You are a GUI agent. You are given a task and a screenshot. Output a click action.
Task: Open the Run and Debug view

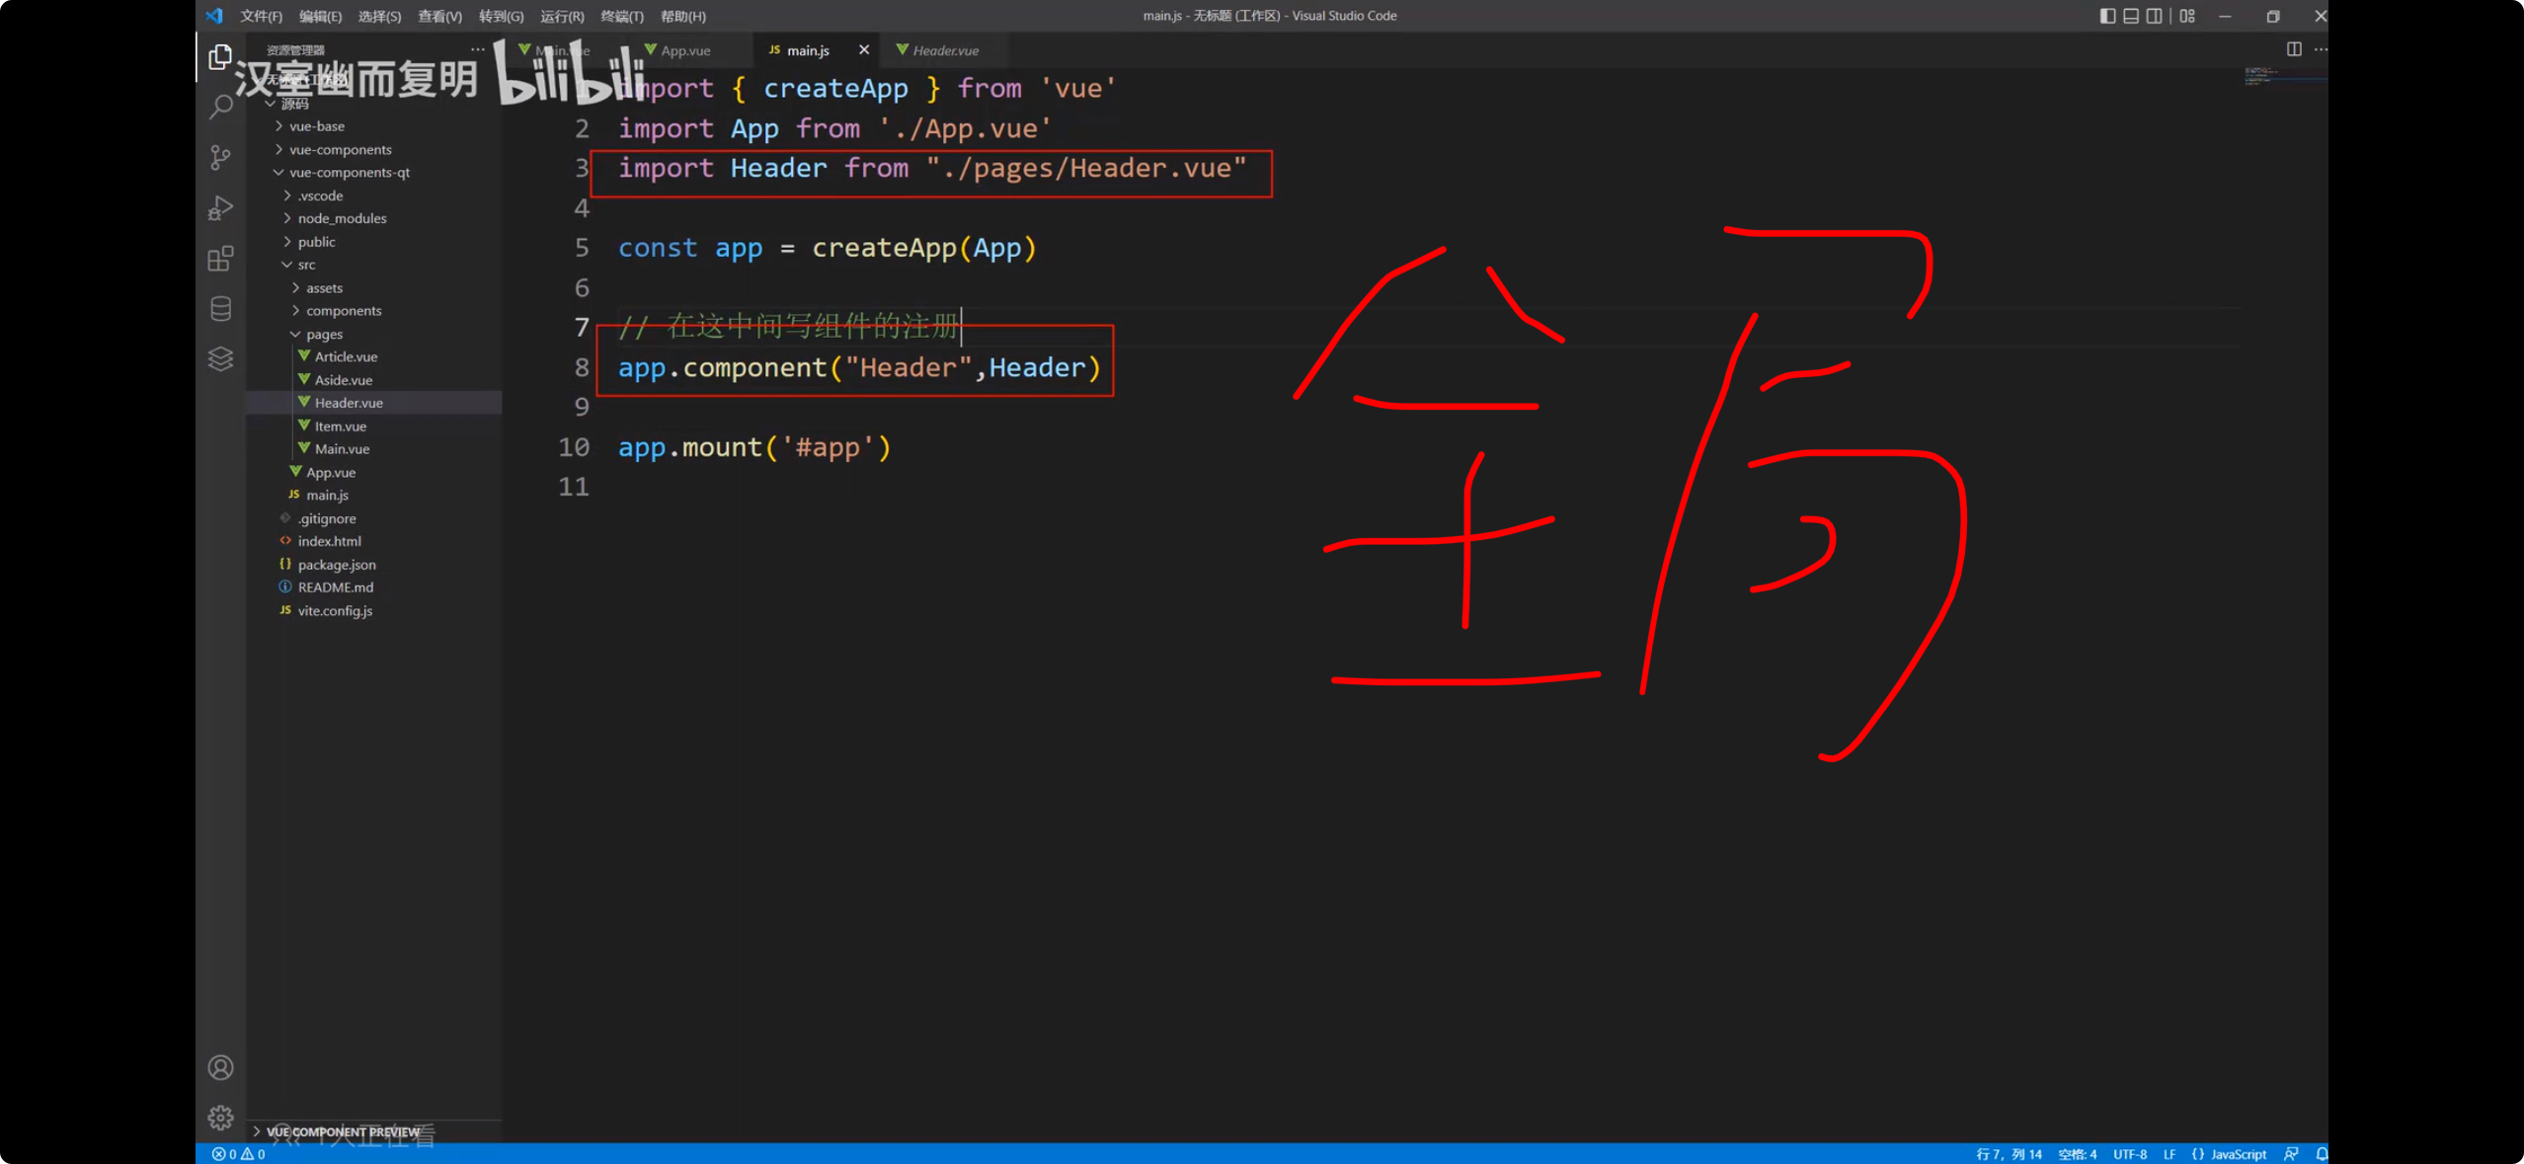click(220, 208)
